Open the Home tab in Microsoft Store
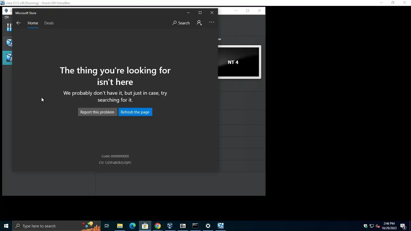 tap(33, 23)
